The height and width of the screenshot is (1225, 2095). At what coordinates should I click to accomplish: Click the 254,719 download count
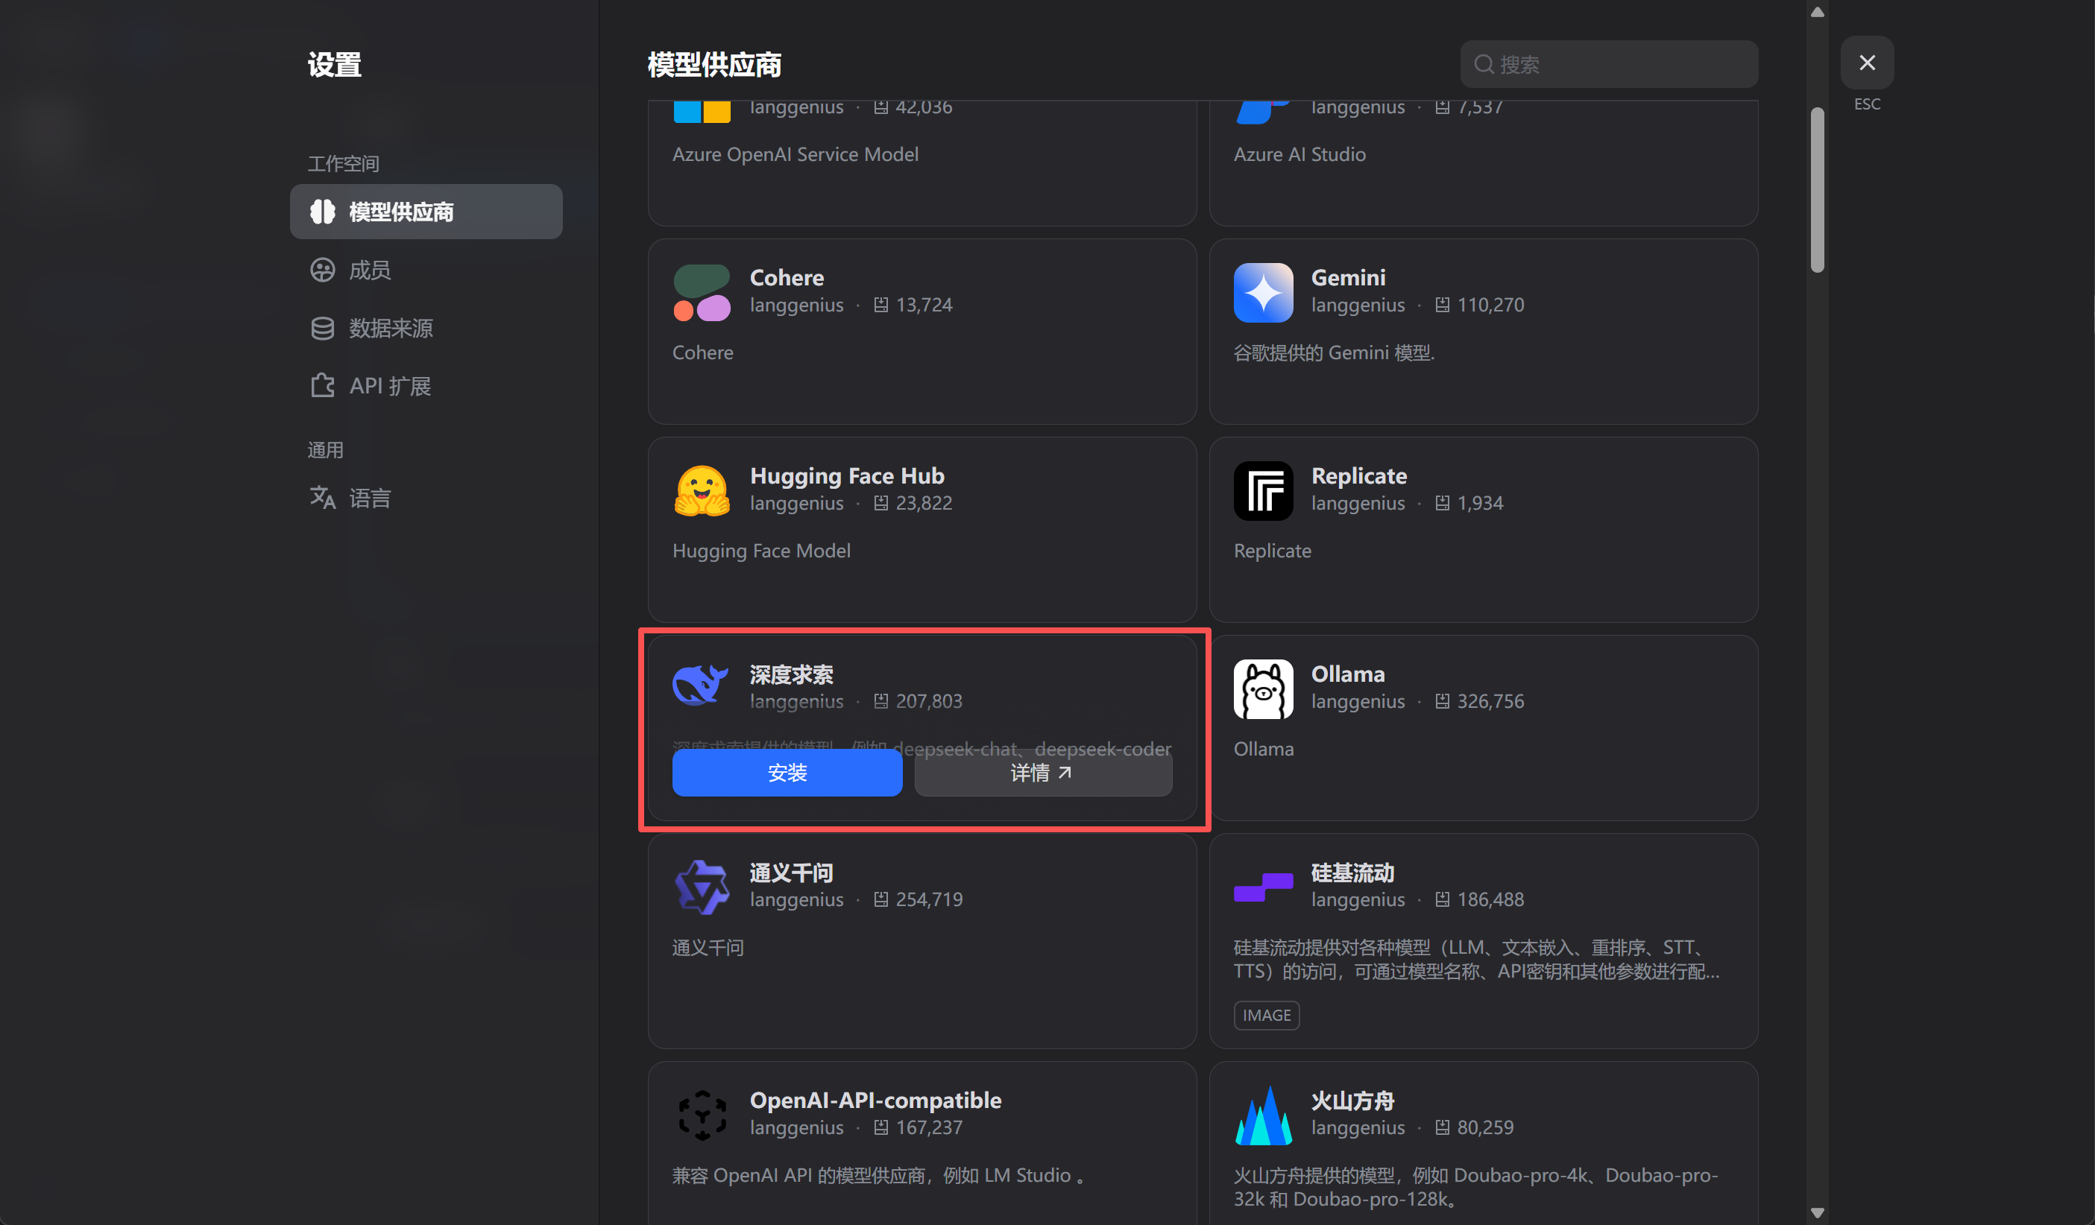coord(930,899)
